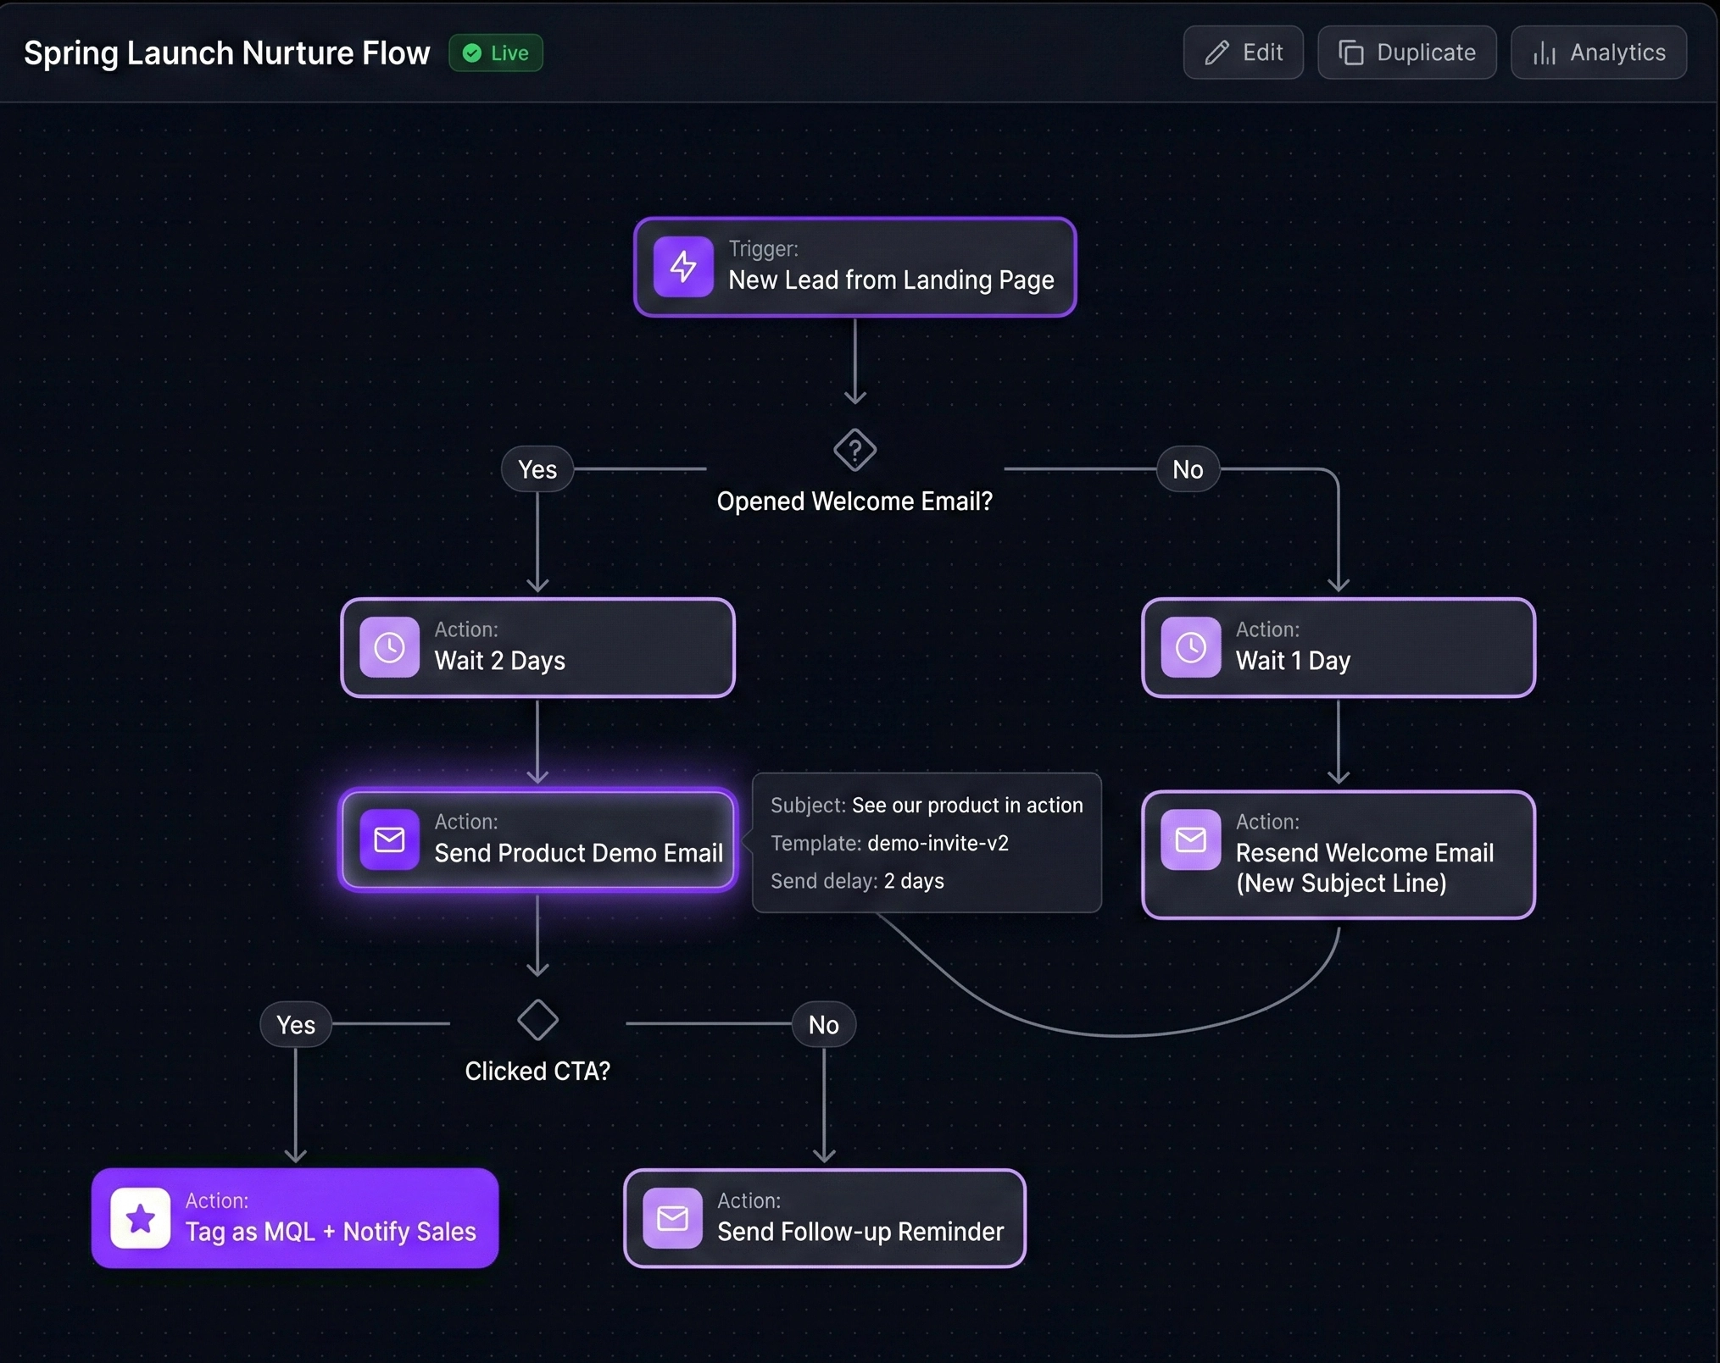Click the envelope icon on Send Product Demo Email
1720x1363 pixels.
[x=389, y=839]
